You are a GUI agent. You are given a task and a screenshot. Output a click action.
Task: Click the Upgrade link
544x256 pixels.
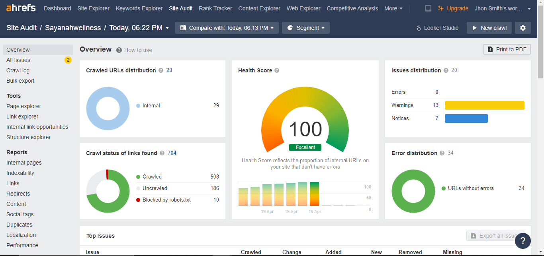pyautogui.click(x=453, y=8)
